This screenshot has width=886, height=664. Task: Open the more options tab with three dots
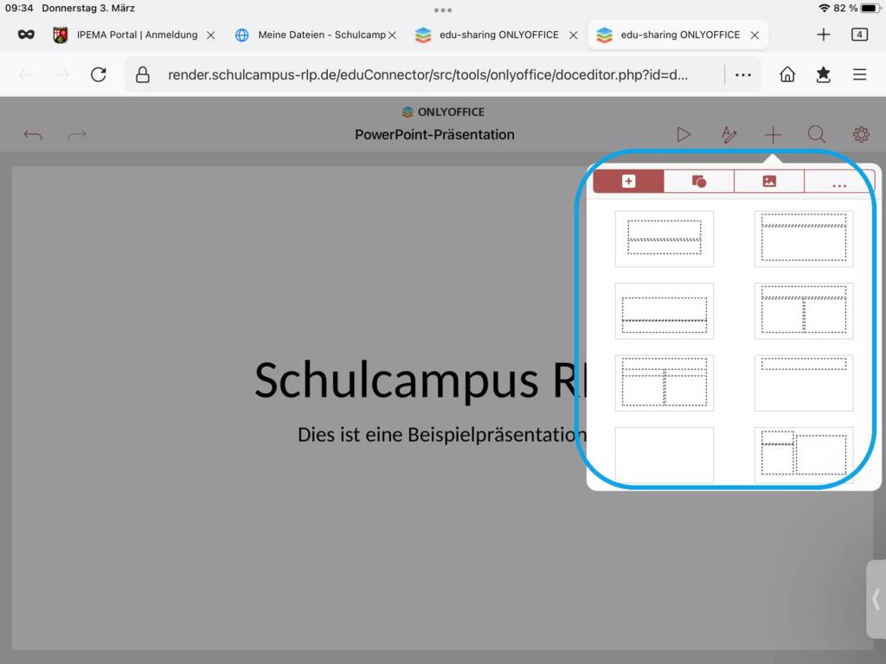(x=839, y=182)
